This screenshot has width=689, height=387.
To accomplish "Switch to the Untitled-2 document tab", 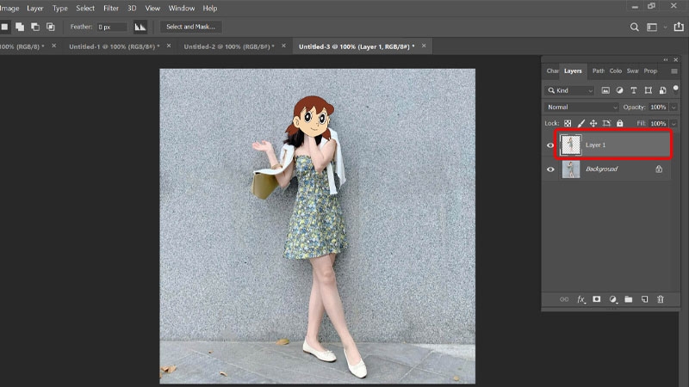I will click(x=229, y=46).
